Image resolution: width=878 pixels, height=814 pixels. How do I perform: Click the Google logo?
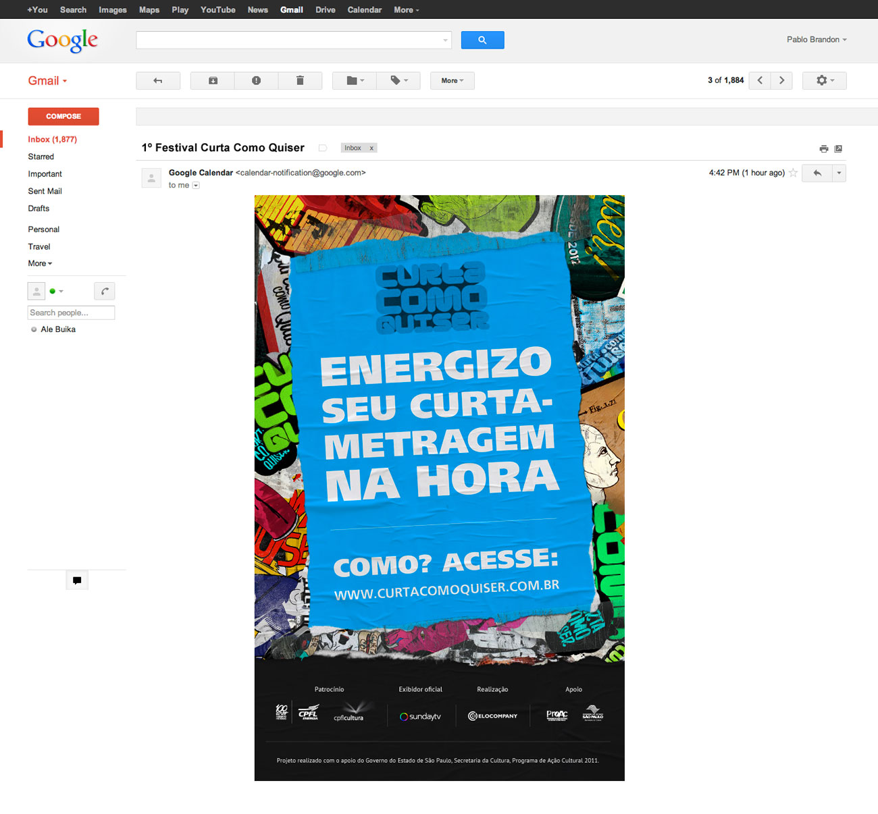pyautogui.click(x=63, y=40)
